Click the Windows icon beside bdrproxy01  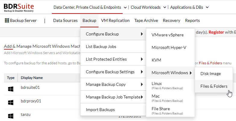[x=11, y=103]
